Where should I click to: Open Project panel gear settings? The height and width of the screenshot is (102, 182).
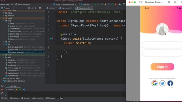coord(40,8)
